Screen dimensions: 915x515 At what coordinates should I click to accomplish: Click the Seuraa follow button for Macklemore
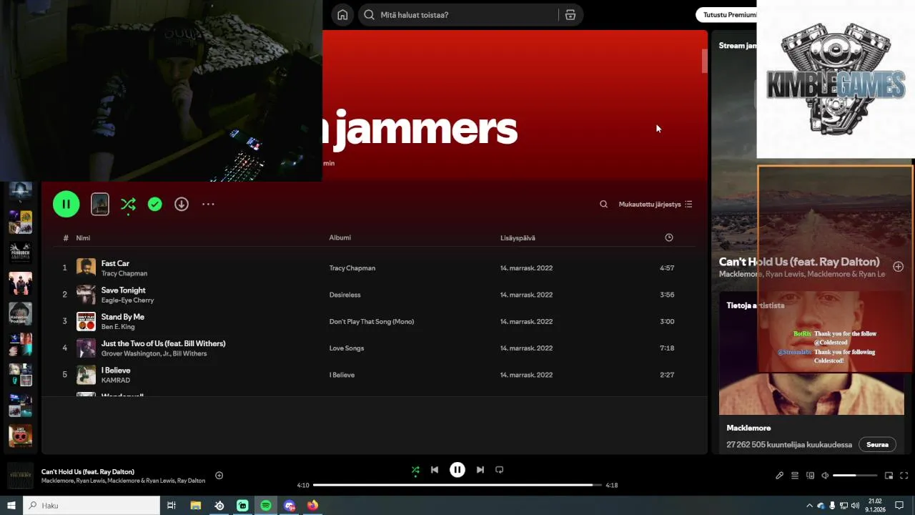(x=877, y=445)
